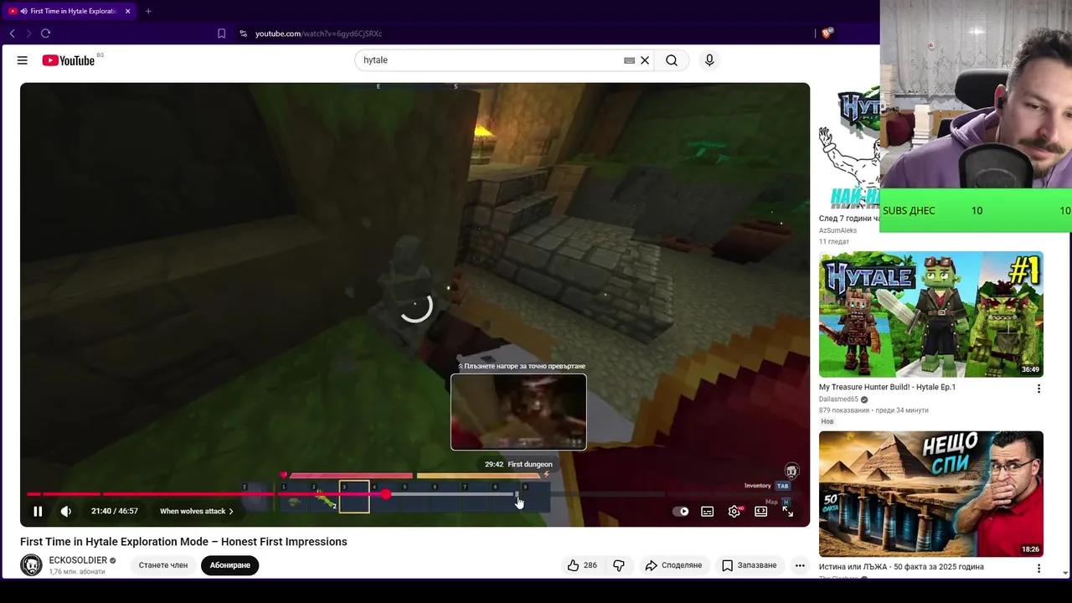This screenshot has height=603, width=1072.
Task: Open more actions three-dot menu under video
Action: [x=800, y=565]
